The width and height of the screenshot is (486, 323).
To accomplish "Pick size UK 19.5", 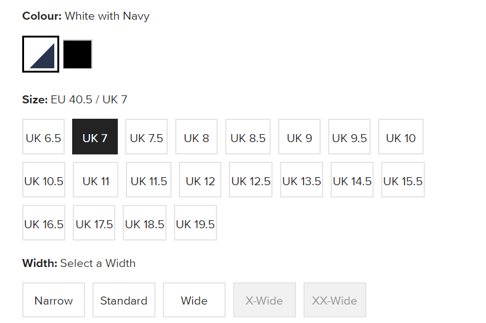I will (196, 223).
